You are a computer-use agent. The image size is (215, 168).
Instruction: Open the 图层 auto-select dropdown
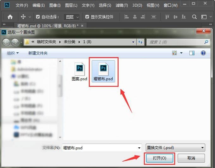pyautogui.click(x=72, y=17)
